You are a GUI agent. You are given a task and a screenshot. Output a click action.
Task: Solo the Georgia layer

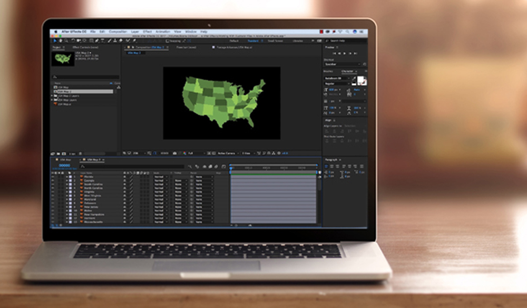[x=60, y=180]
